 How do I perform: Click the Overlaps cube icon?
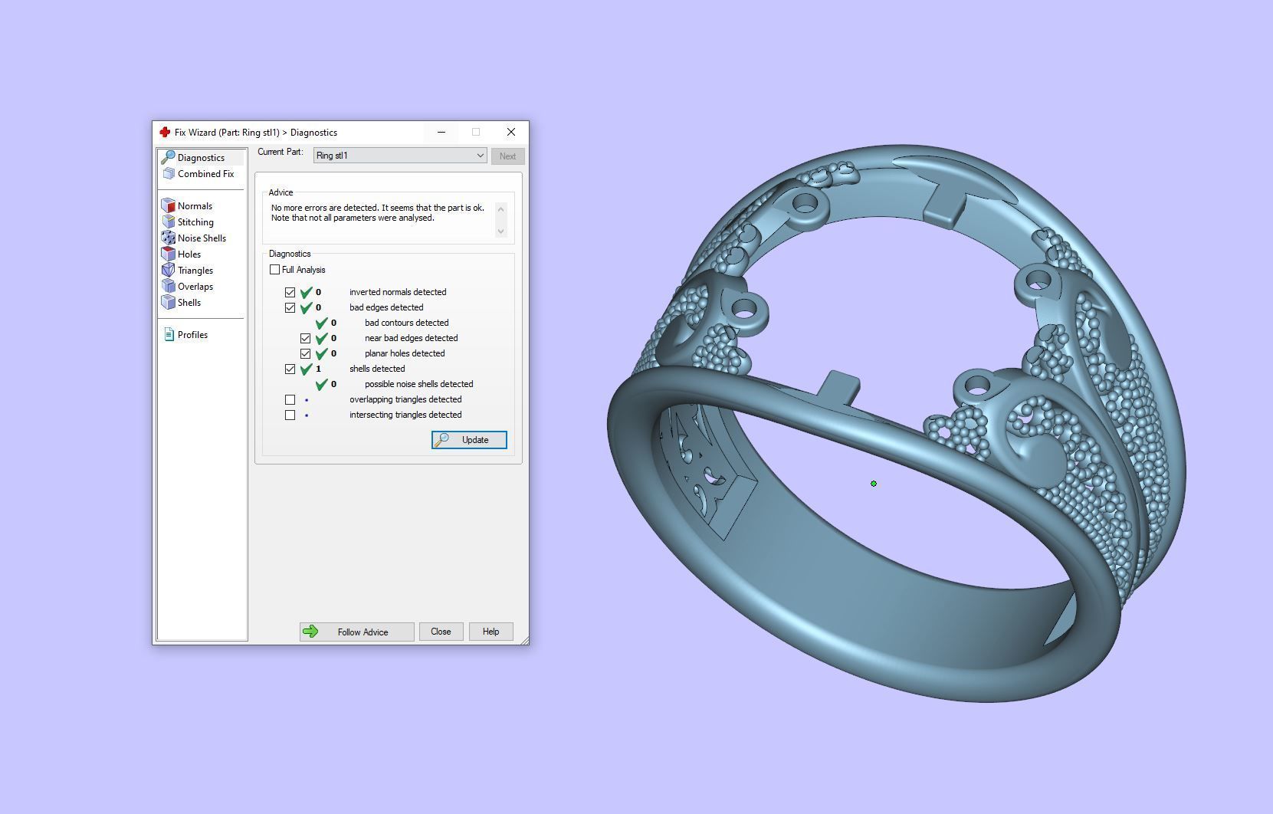(169, 286)
